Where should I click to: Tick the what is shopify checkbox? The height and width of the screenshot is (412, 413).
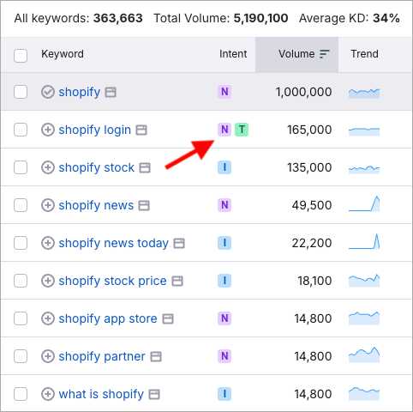[x=21, y=394]
